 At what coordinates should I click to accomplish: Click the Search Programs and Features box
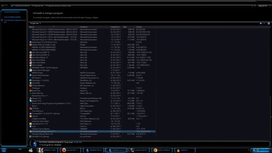tap(264, 6)
